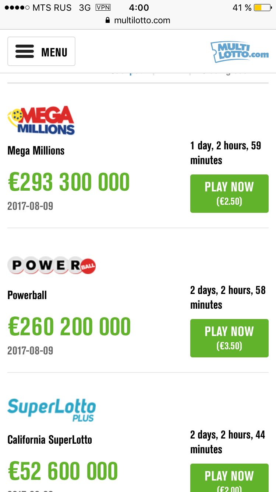The image size is (276, 492).
Task: Tap the SuperLotto Plus logo
Action: (52, 409)
